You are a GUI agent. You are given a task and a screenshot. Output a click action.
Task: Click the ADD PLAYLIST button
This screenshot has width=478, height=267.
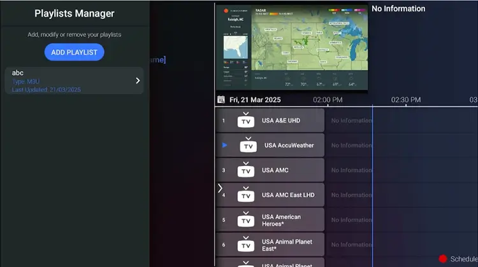point(74,52)
